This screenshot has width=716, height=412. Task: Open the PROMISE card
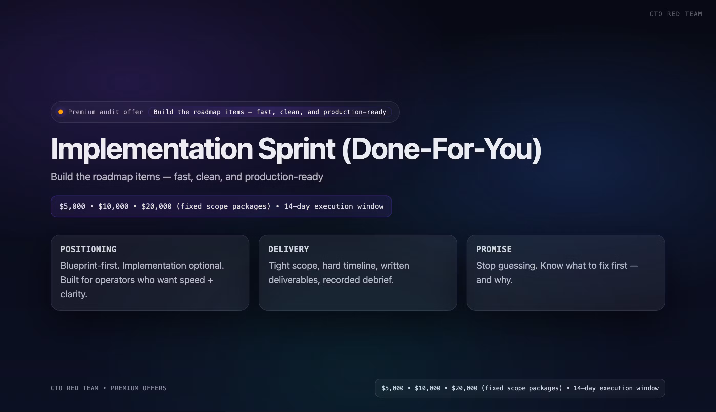pyautogui.click(x=566, y=273)
